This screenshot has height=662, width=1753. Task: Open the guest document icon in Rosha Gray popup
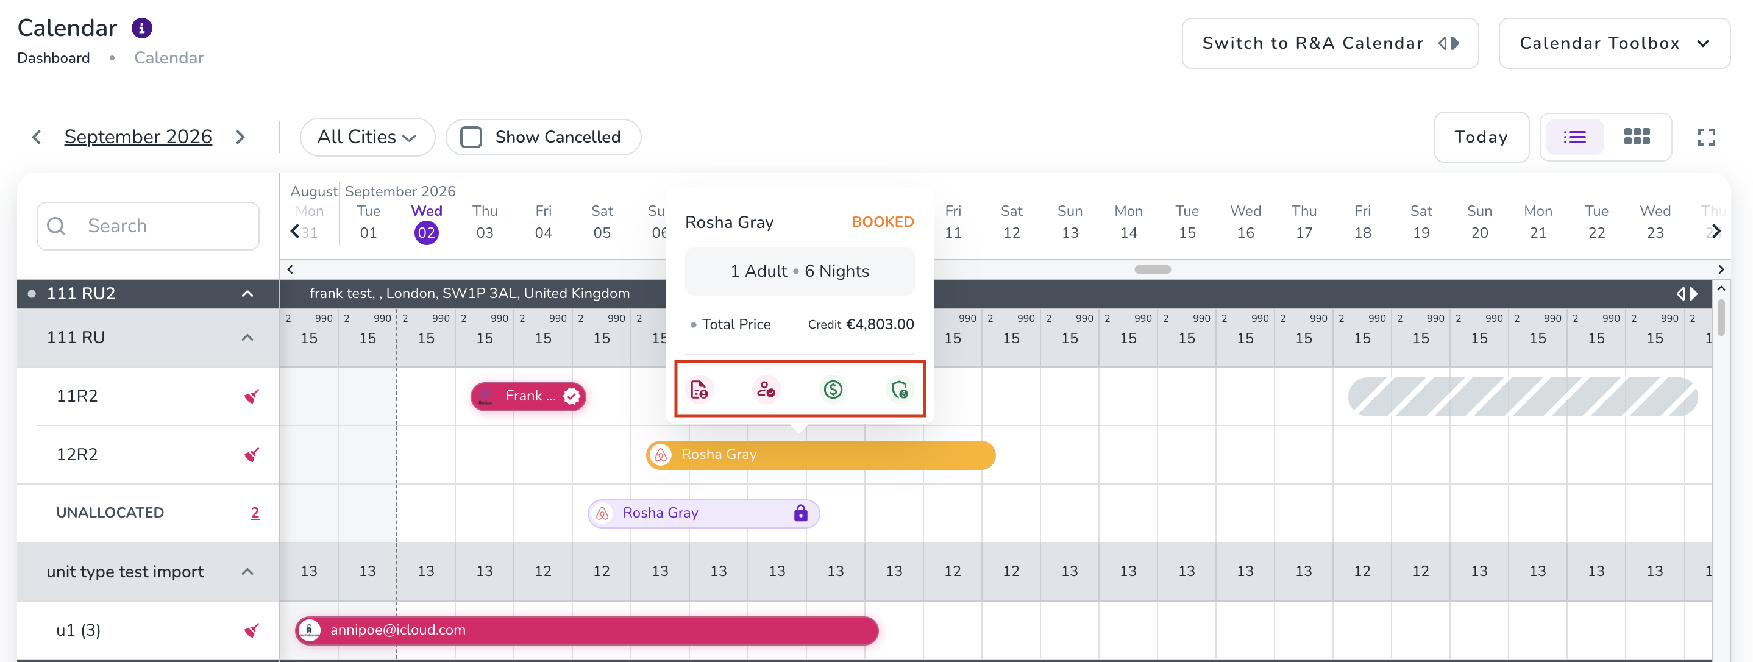[x=699, y=389]
